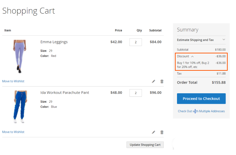Click edit pencil icon for Ida Workout Pant

(x=154, y=132)
